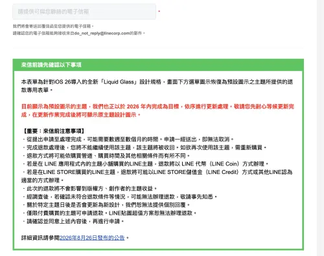This screenshot has width=324, height=256.
Task: Click the green header 來信前請先確認以下事項
Action: point(158,65)
